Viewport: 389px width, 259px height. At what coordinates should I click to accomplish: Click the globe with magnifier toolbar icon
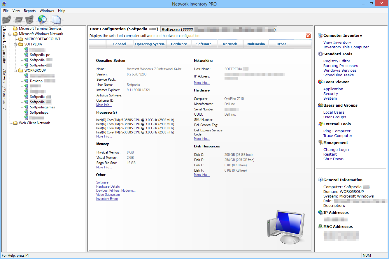42,20
